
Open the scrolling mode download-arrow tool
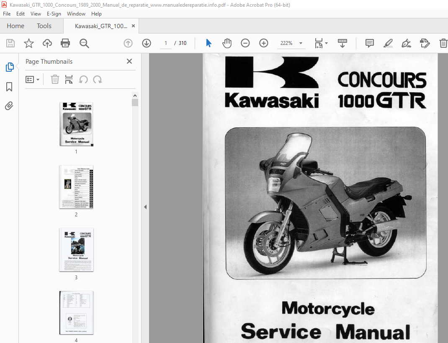click(342, 43)
